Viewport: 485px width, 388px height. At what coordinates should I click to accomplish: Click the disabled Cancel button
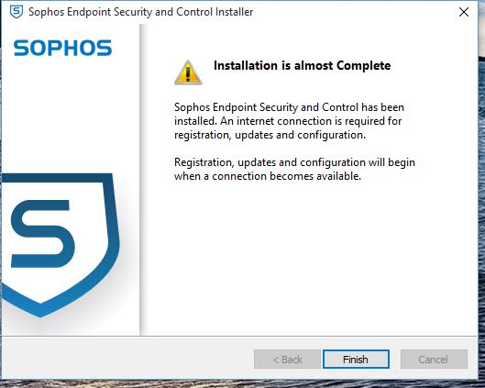(434, 360)
